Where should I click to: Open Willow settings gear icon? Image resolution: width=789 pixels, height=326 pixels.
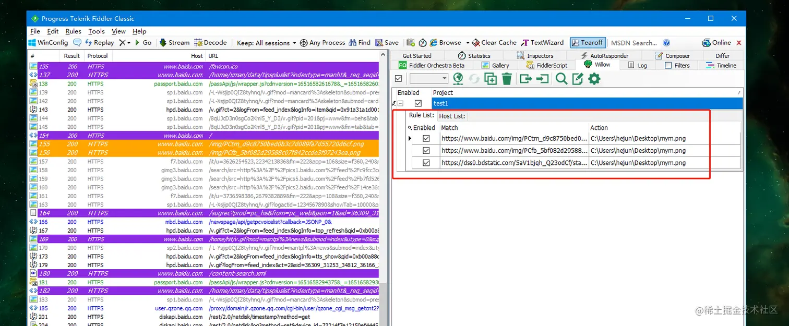(594, 79)
